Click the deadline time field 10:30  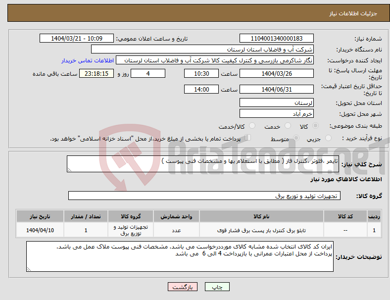[201, 74]
